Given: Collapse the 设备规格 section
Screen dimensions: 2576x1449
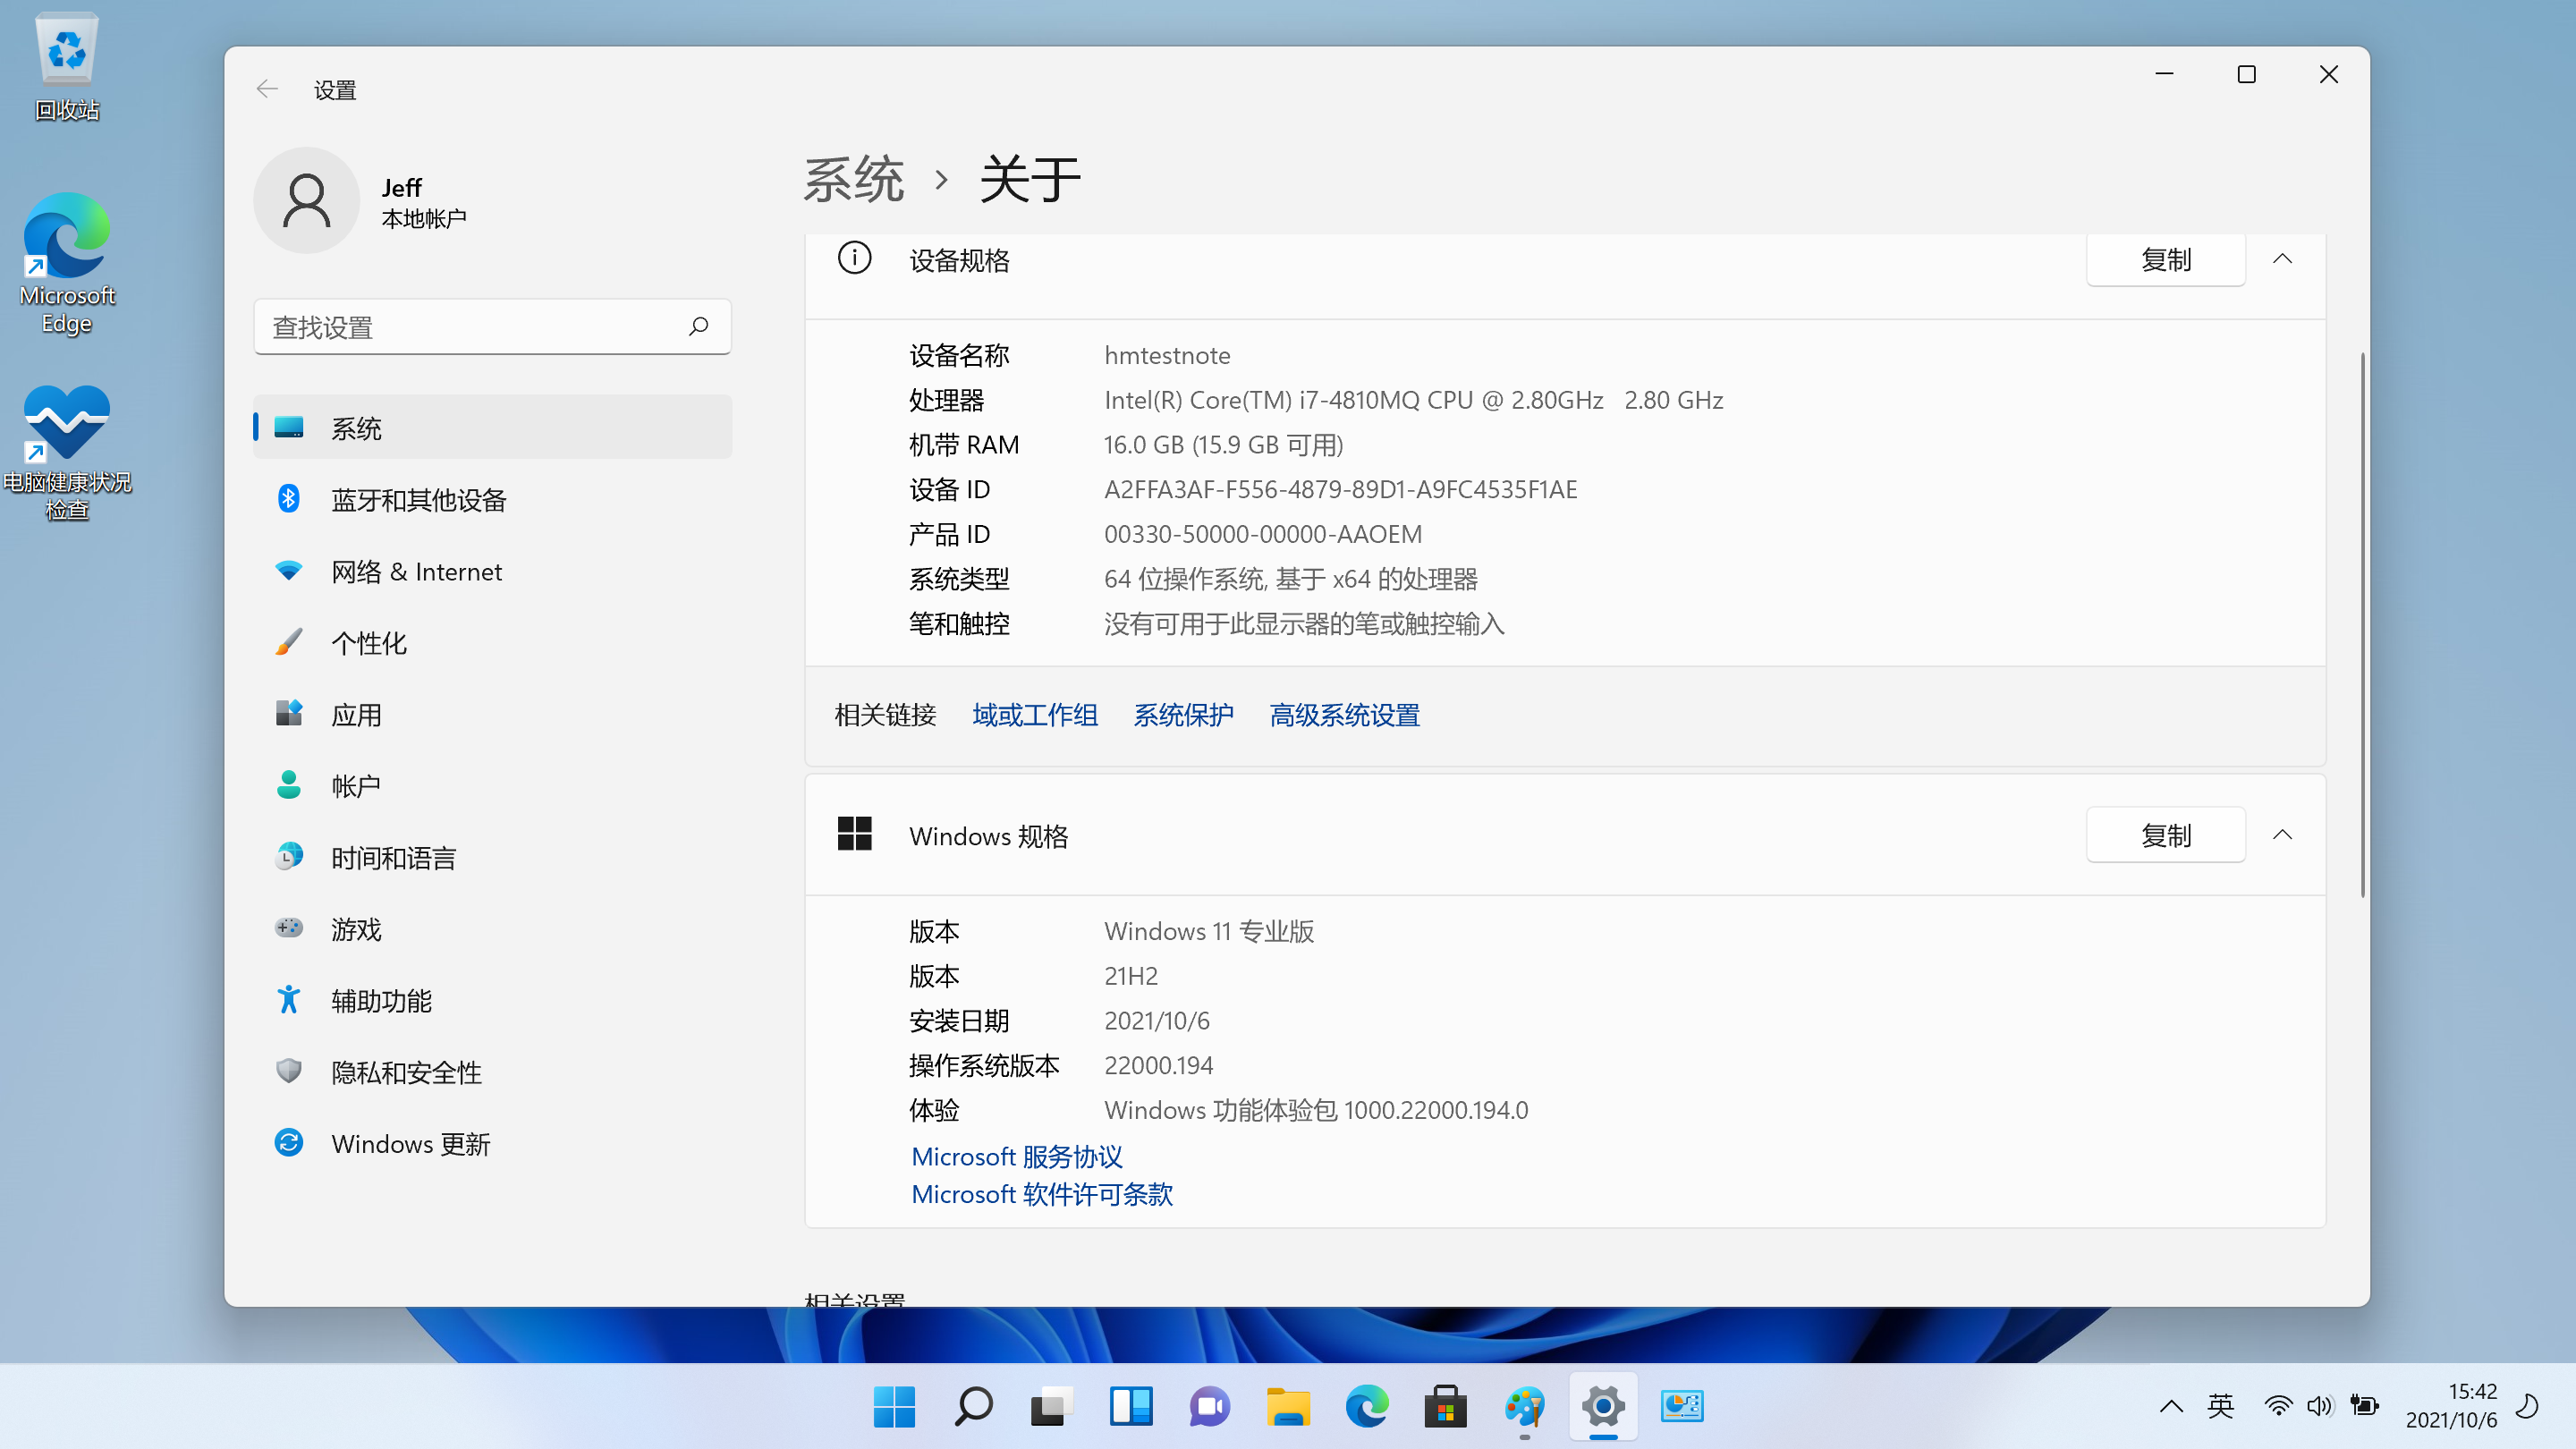Looking at the screenshot, I should [2283, 258].
